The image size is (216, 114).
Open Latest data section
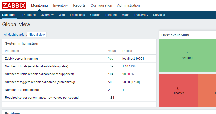click(x=77, y=15)
